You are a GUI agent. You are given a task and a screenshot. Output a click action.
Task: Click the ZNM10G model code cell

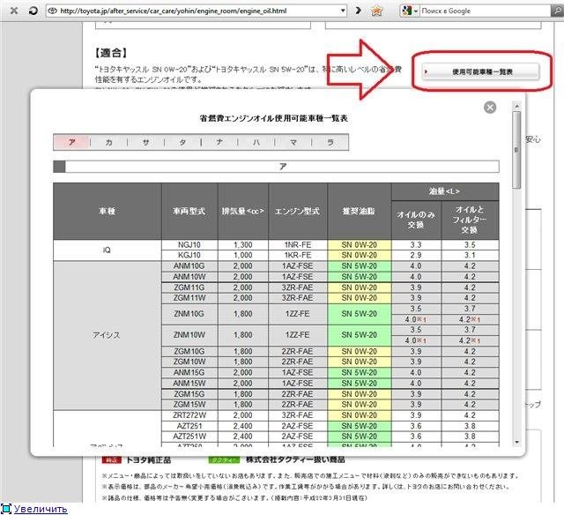click(x=189, y=314)
